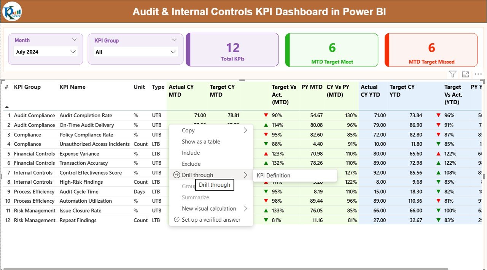Click the Drill through circular arrow icon
The image size is (487, 270).
coord(176,175)
